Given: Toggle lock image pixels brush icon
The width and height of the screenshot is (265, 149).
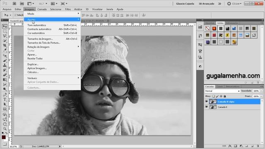Looking at the screenshot, I should (217, 96).
